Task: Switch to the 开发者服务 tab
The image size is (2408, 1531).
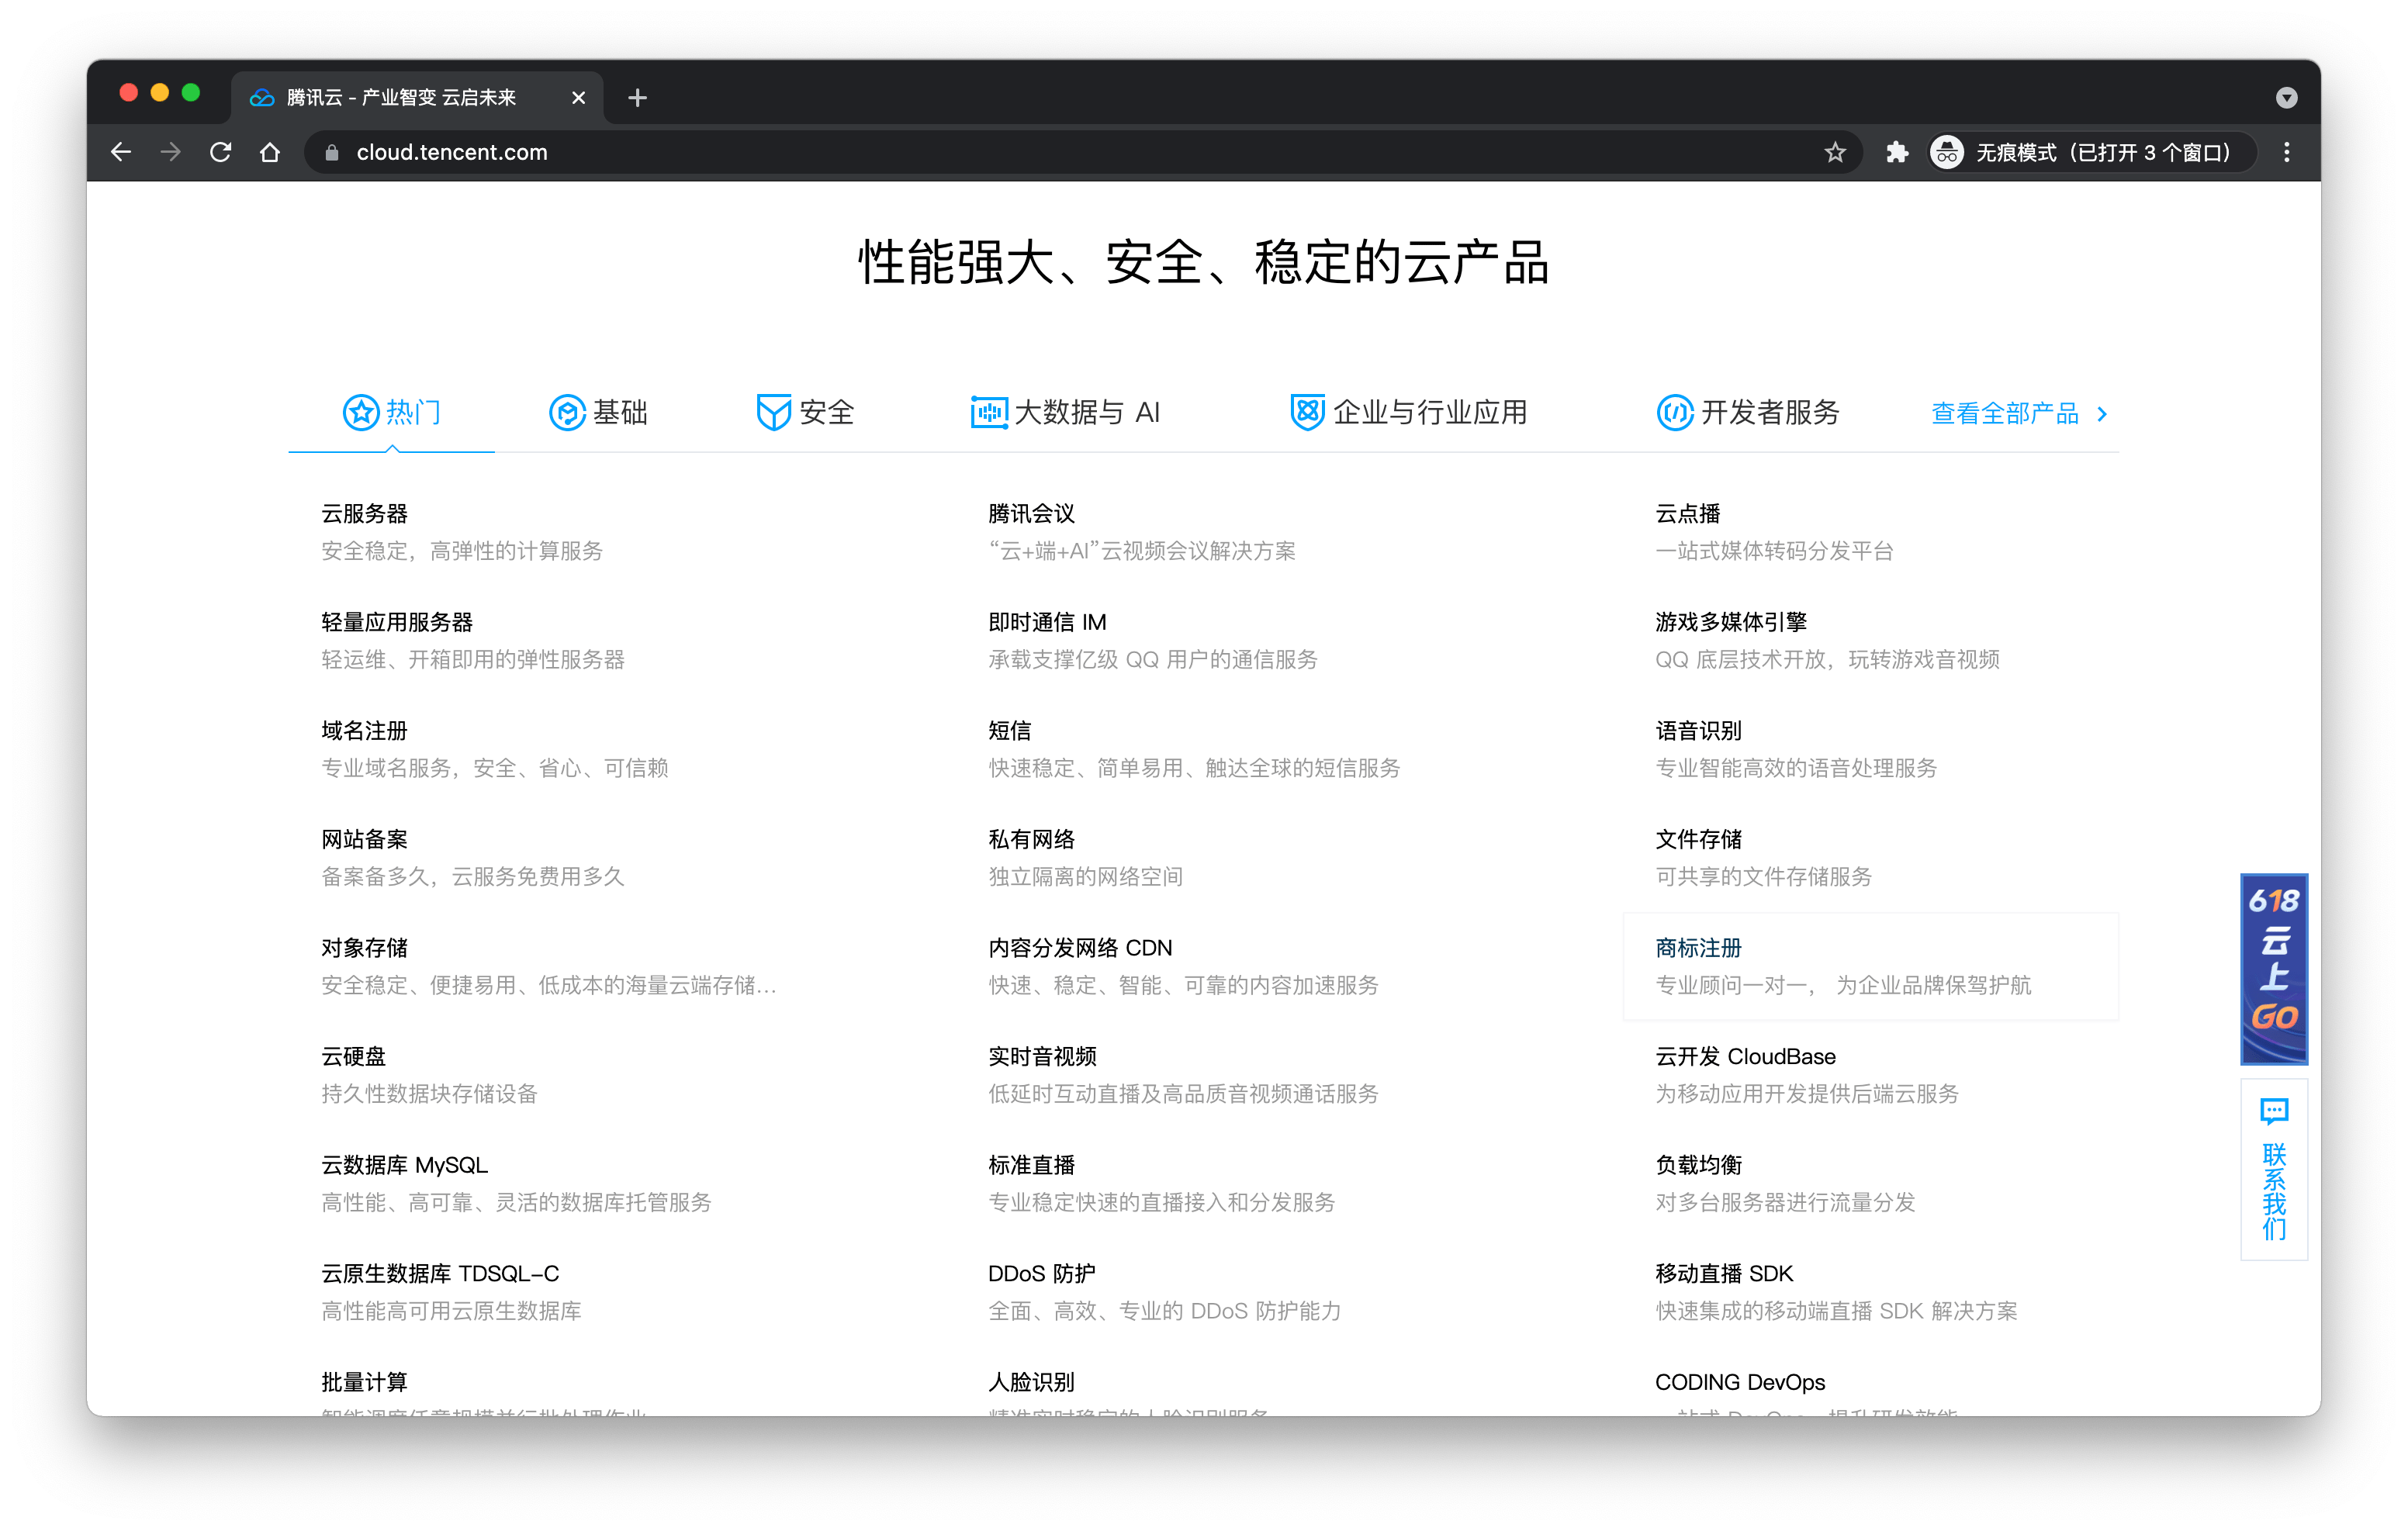Action: (1747, 412)
